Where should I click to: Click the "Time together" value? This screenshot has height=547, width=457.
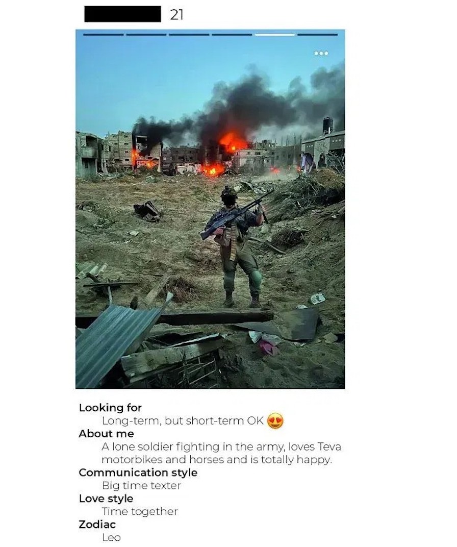click(x=140, y=511)
